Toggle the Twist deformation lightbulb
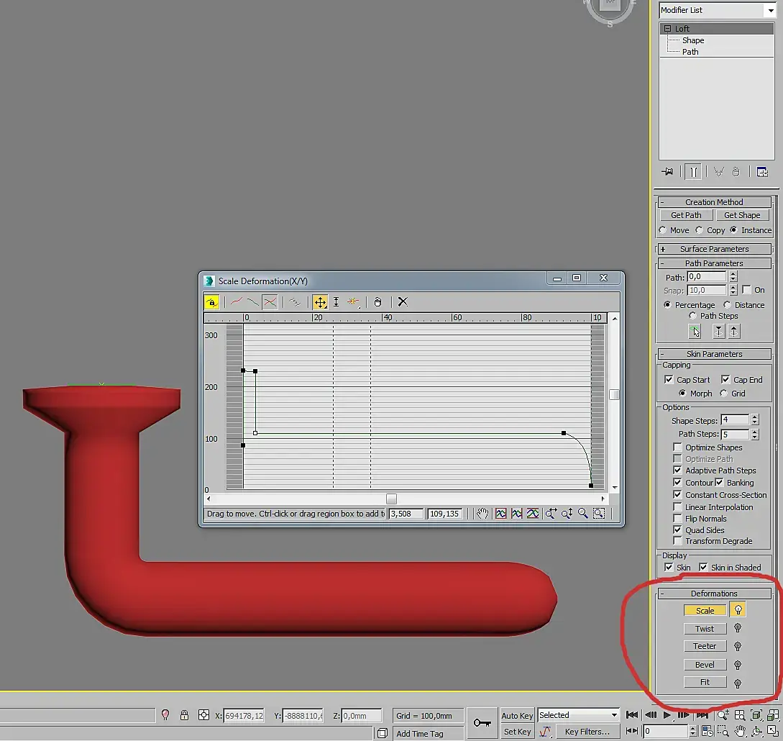The height and width of the screenshot is (741, 783). click(x=738, y=629)
